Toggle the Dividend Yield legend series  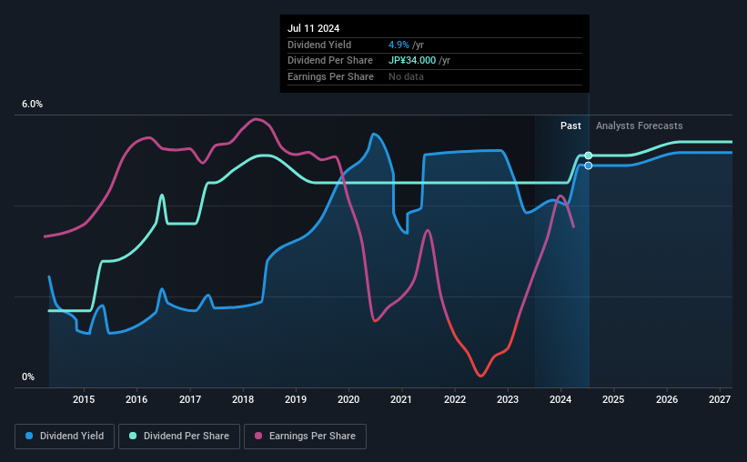point(65,437)
